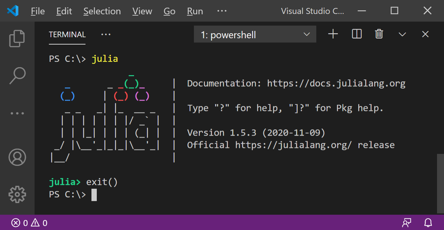Open the Edit menu
The width and height of the screenshot is (444, 230).
tap(64, 11)
